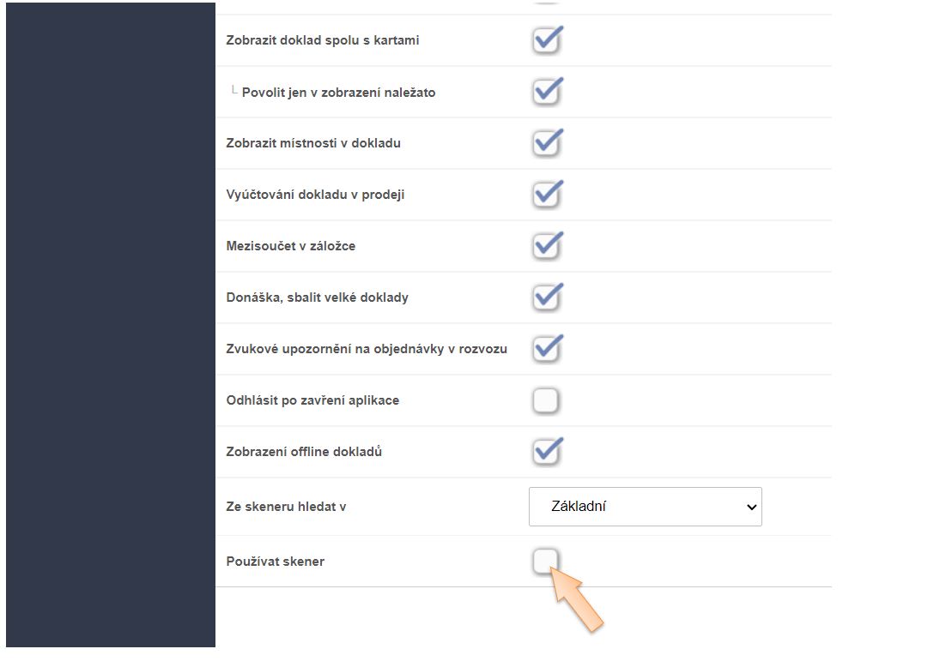
Task: Disable the 'Zobrazit místnosti v dokladu' checkbox
Action: [x=546, y=144]
